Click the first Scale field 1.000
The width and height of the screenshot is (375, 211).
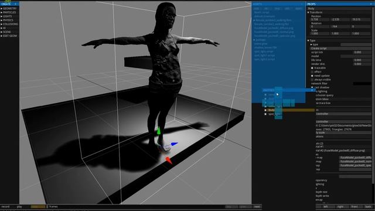321,33
